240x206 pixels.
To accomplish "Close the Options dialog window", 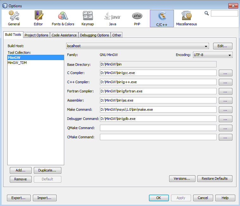I will pos(233,6).
